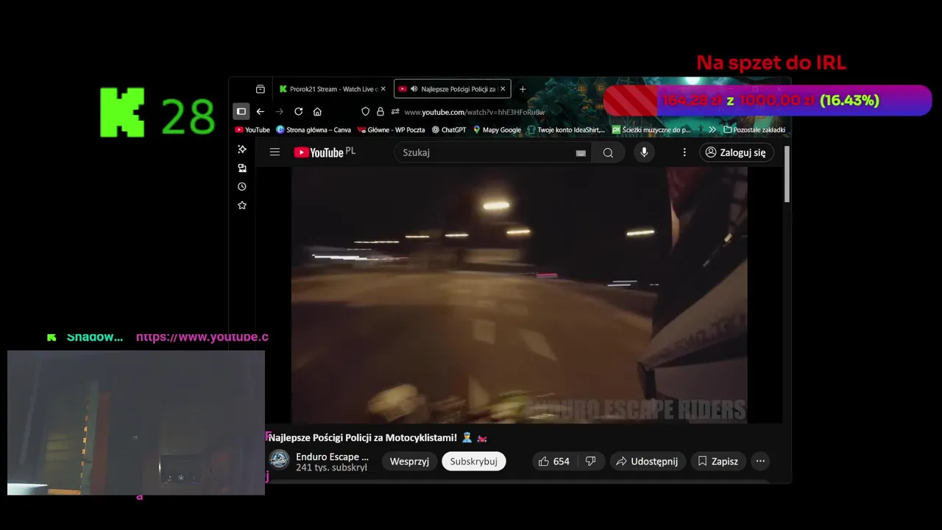Go forward to the next page
Image resolution: width=942 pixels, height=530 pixels.
(x=279, y=111)
